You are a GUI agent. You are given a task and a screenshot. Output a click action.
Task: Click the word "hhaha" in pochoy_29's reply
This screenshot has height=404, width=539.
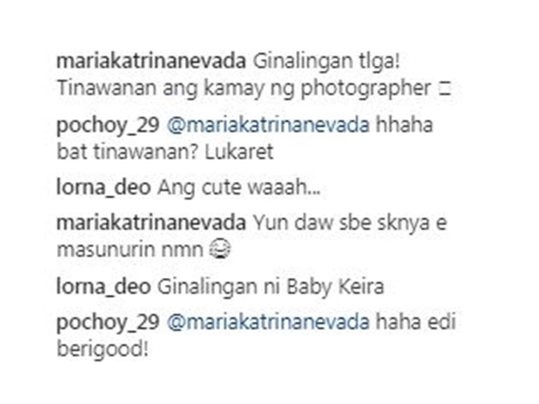pyautogui.click(x=404, y=125)
